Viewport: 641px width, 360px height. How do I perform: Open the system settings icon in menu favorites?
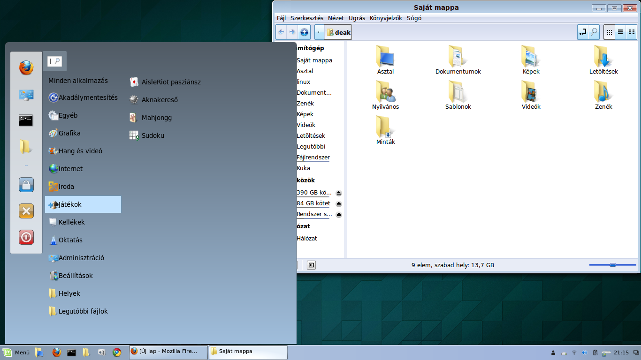[26, 95]
